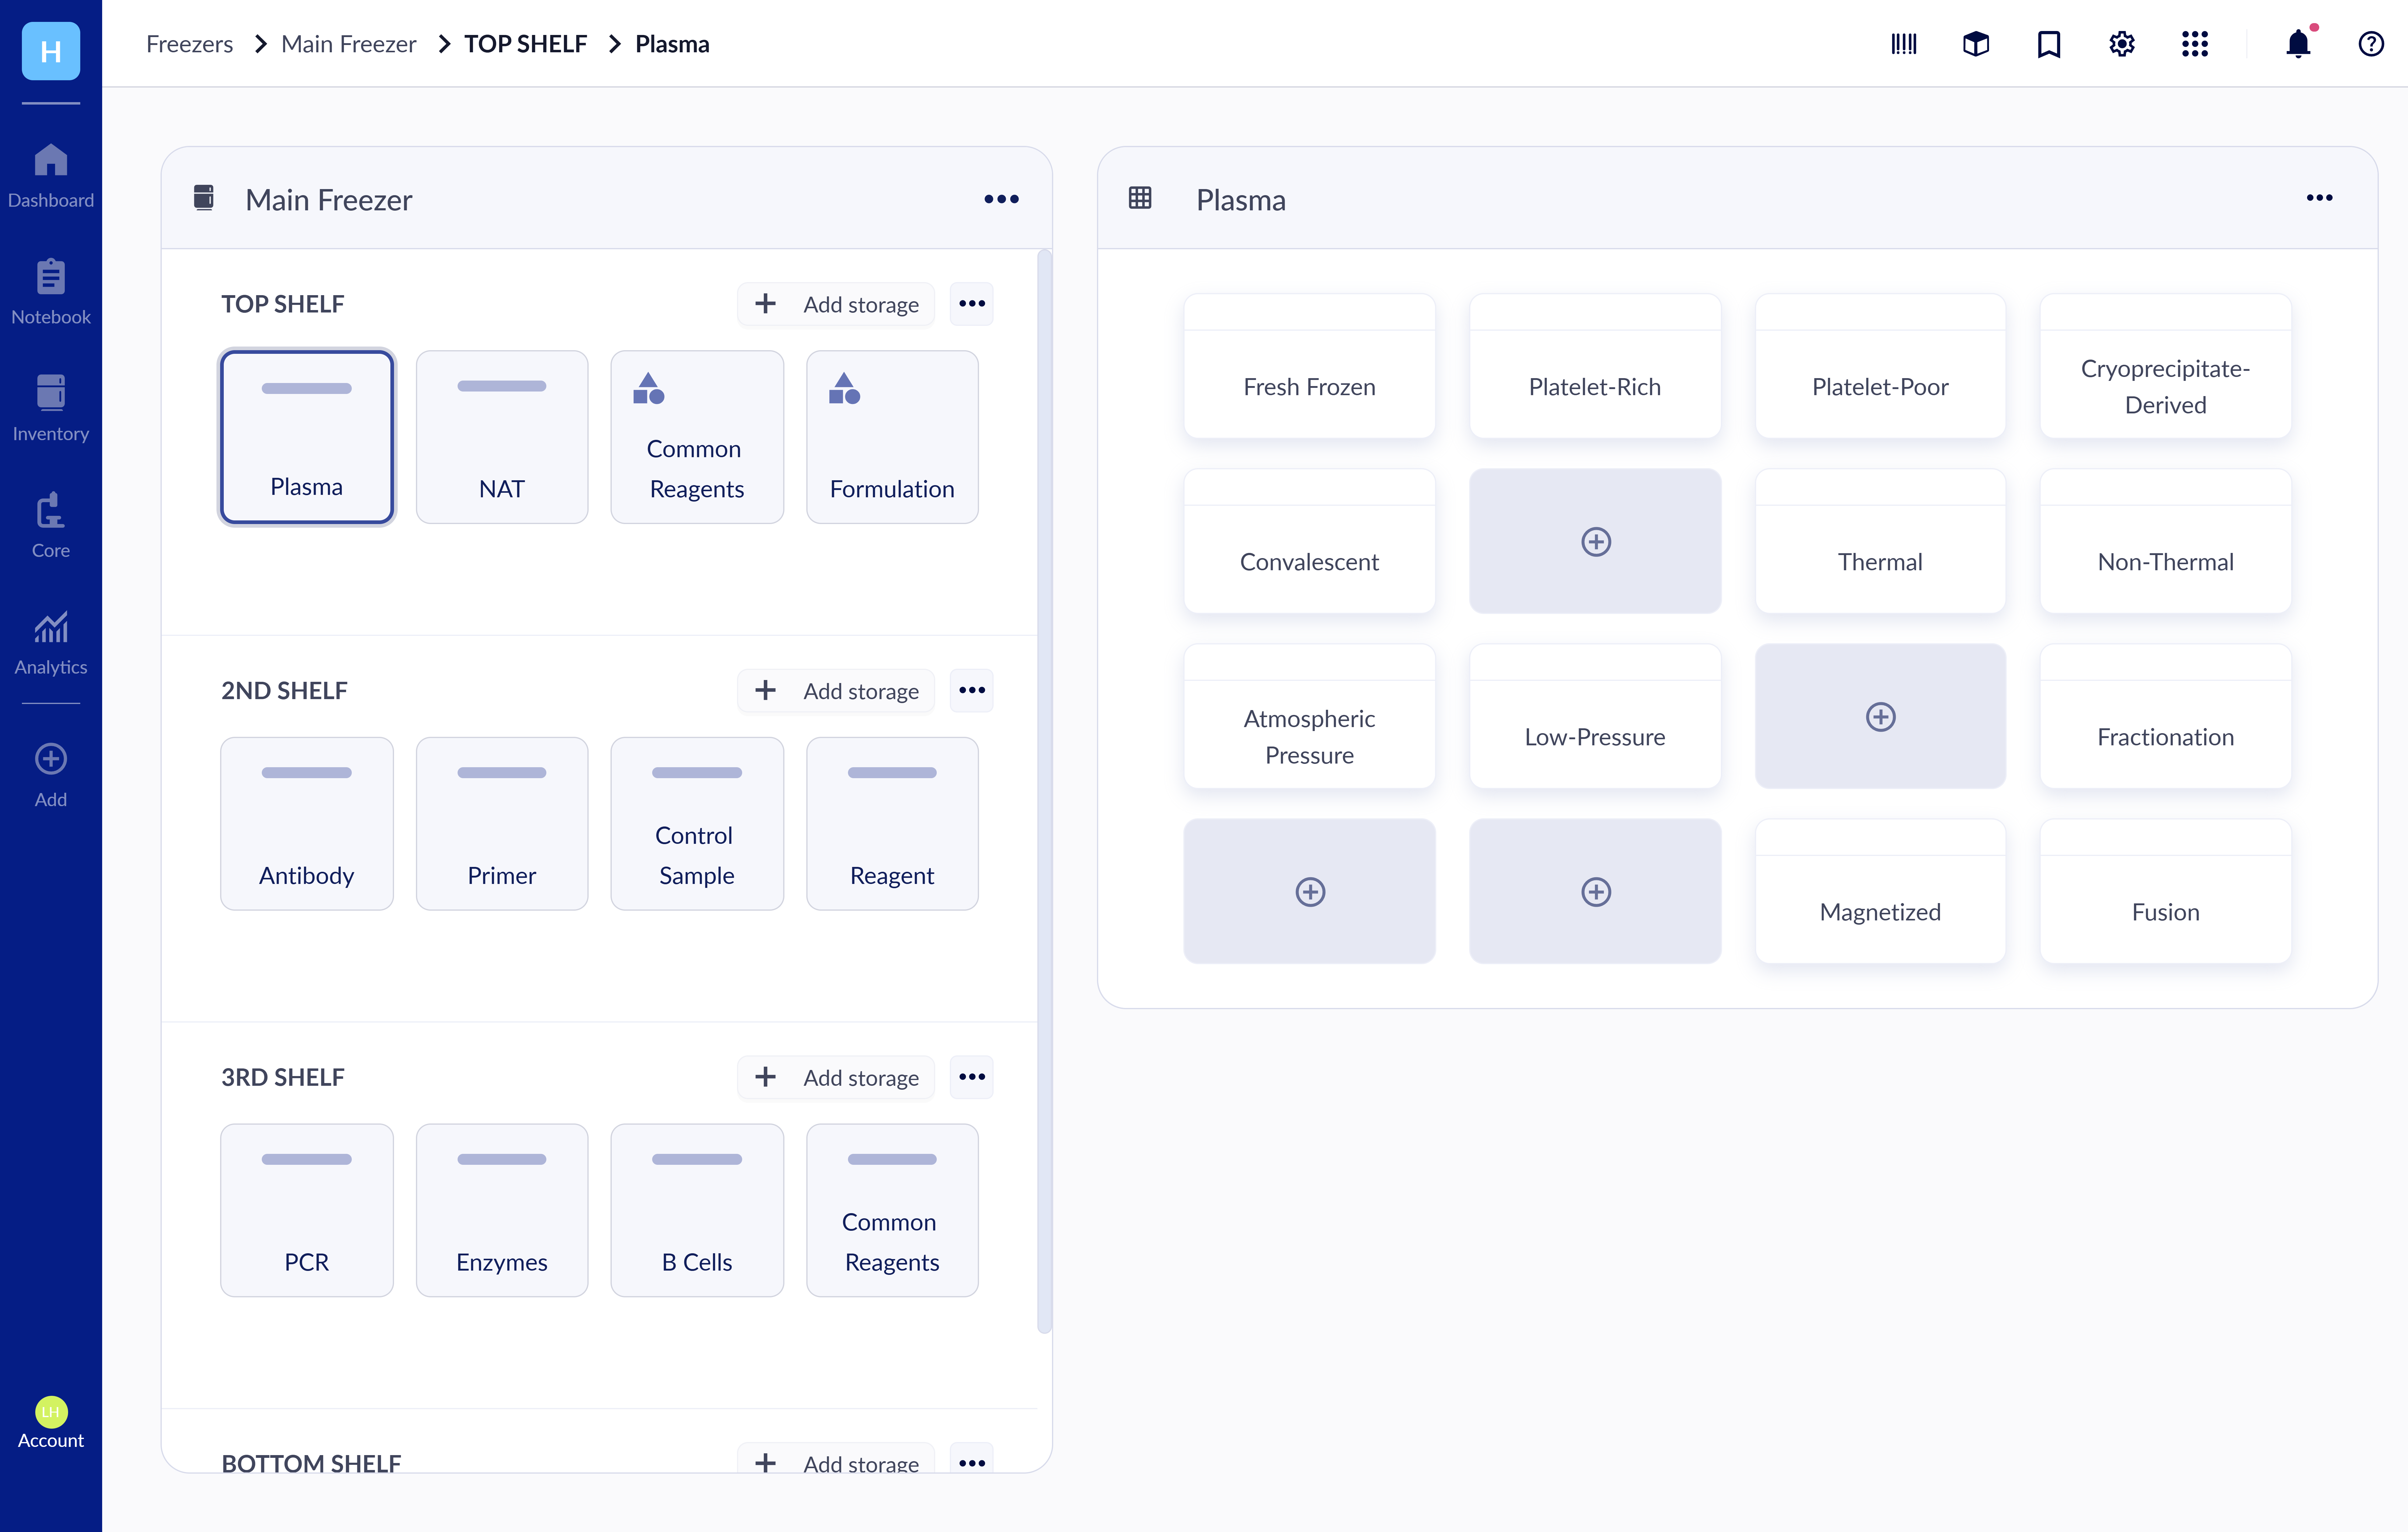Add a sample to the empty slot beside Thermal
The image size is (2408, 1532).
1595,541
